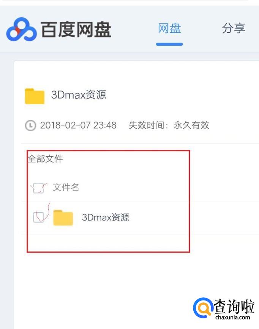Click the 永久有效 validity text
Screen dimensions: 259x329
coord(191,125)
